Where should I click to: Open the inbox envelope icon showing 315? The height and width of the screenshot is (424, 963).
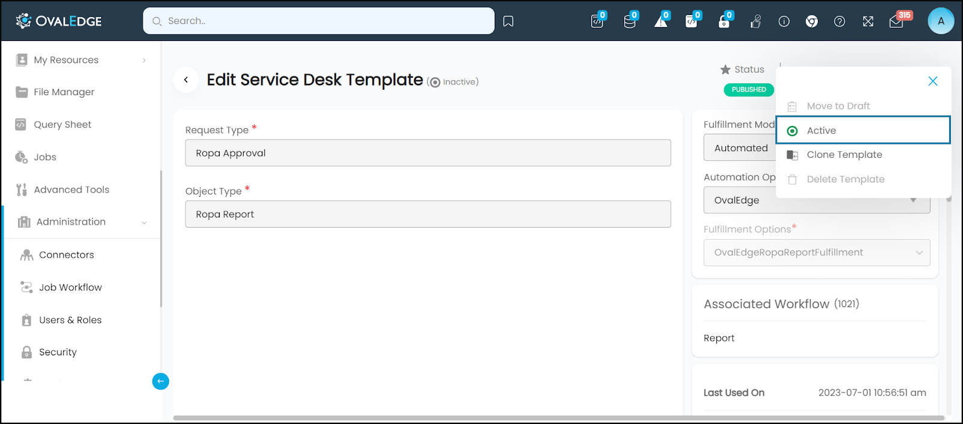896,22
